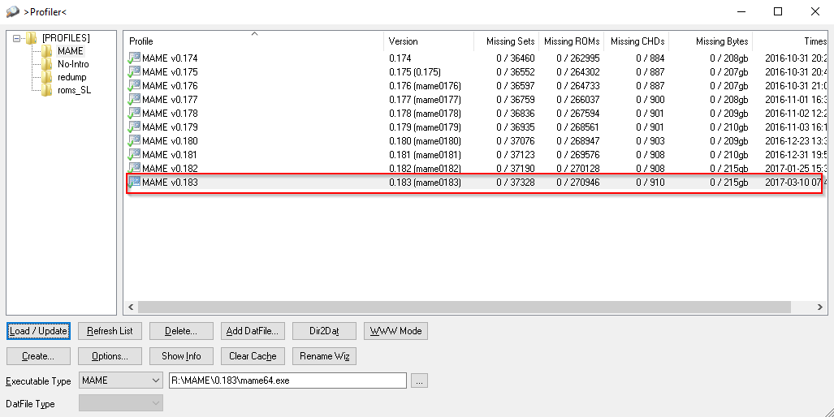The image size is (834, 417).
Task: Click the Delete... button
Action: pos(181,331)
